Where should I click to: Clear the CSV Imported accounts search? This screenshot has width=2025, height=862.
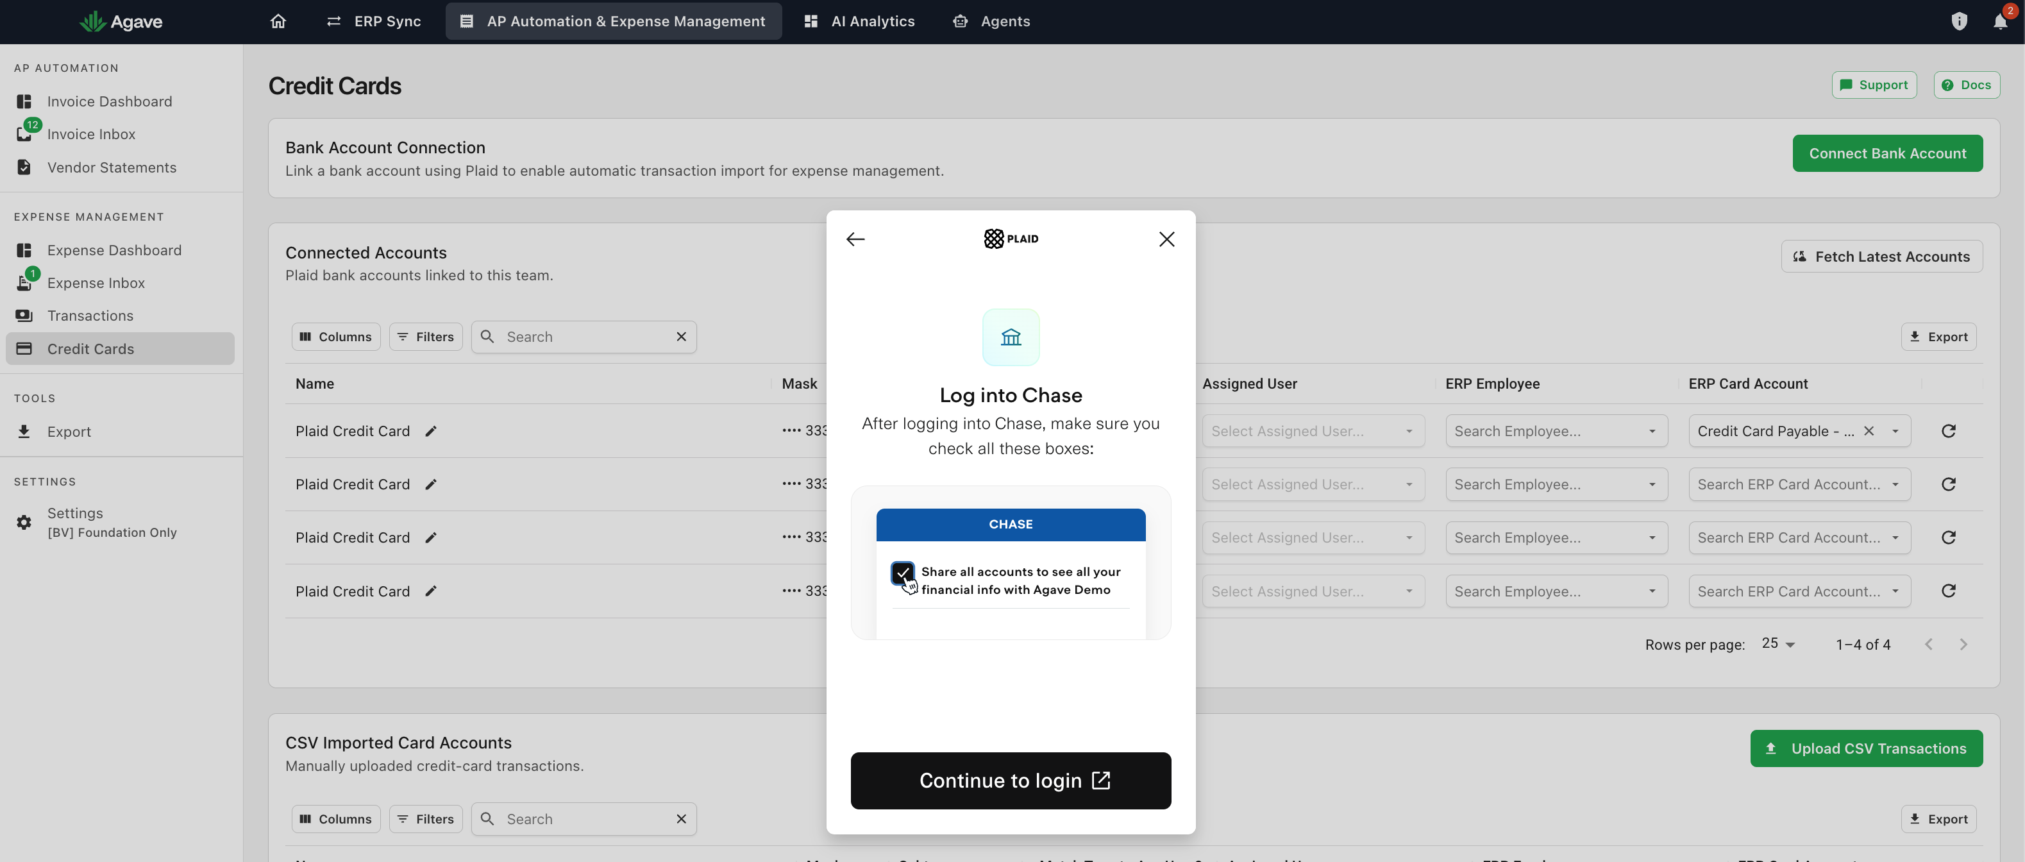(682, 819)
